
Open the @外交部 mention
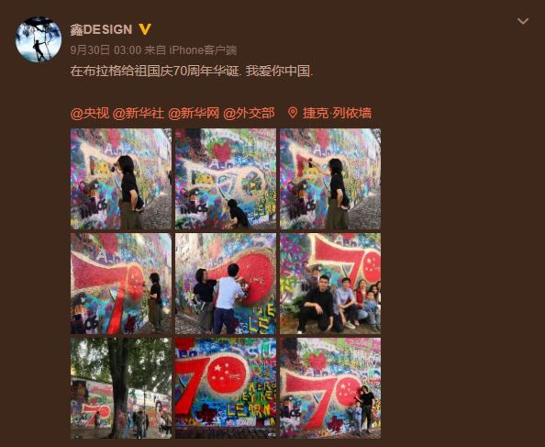pos(249,113)
